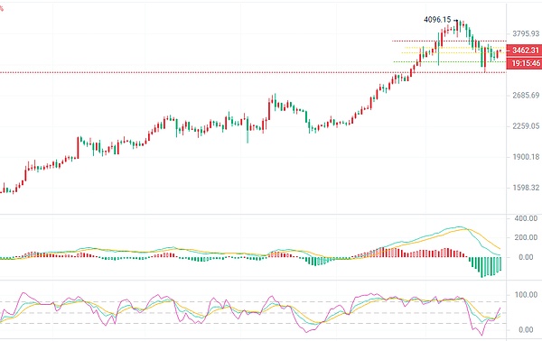Click the 400.00 MACD axis value

coord(526,218)
